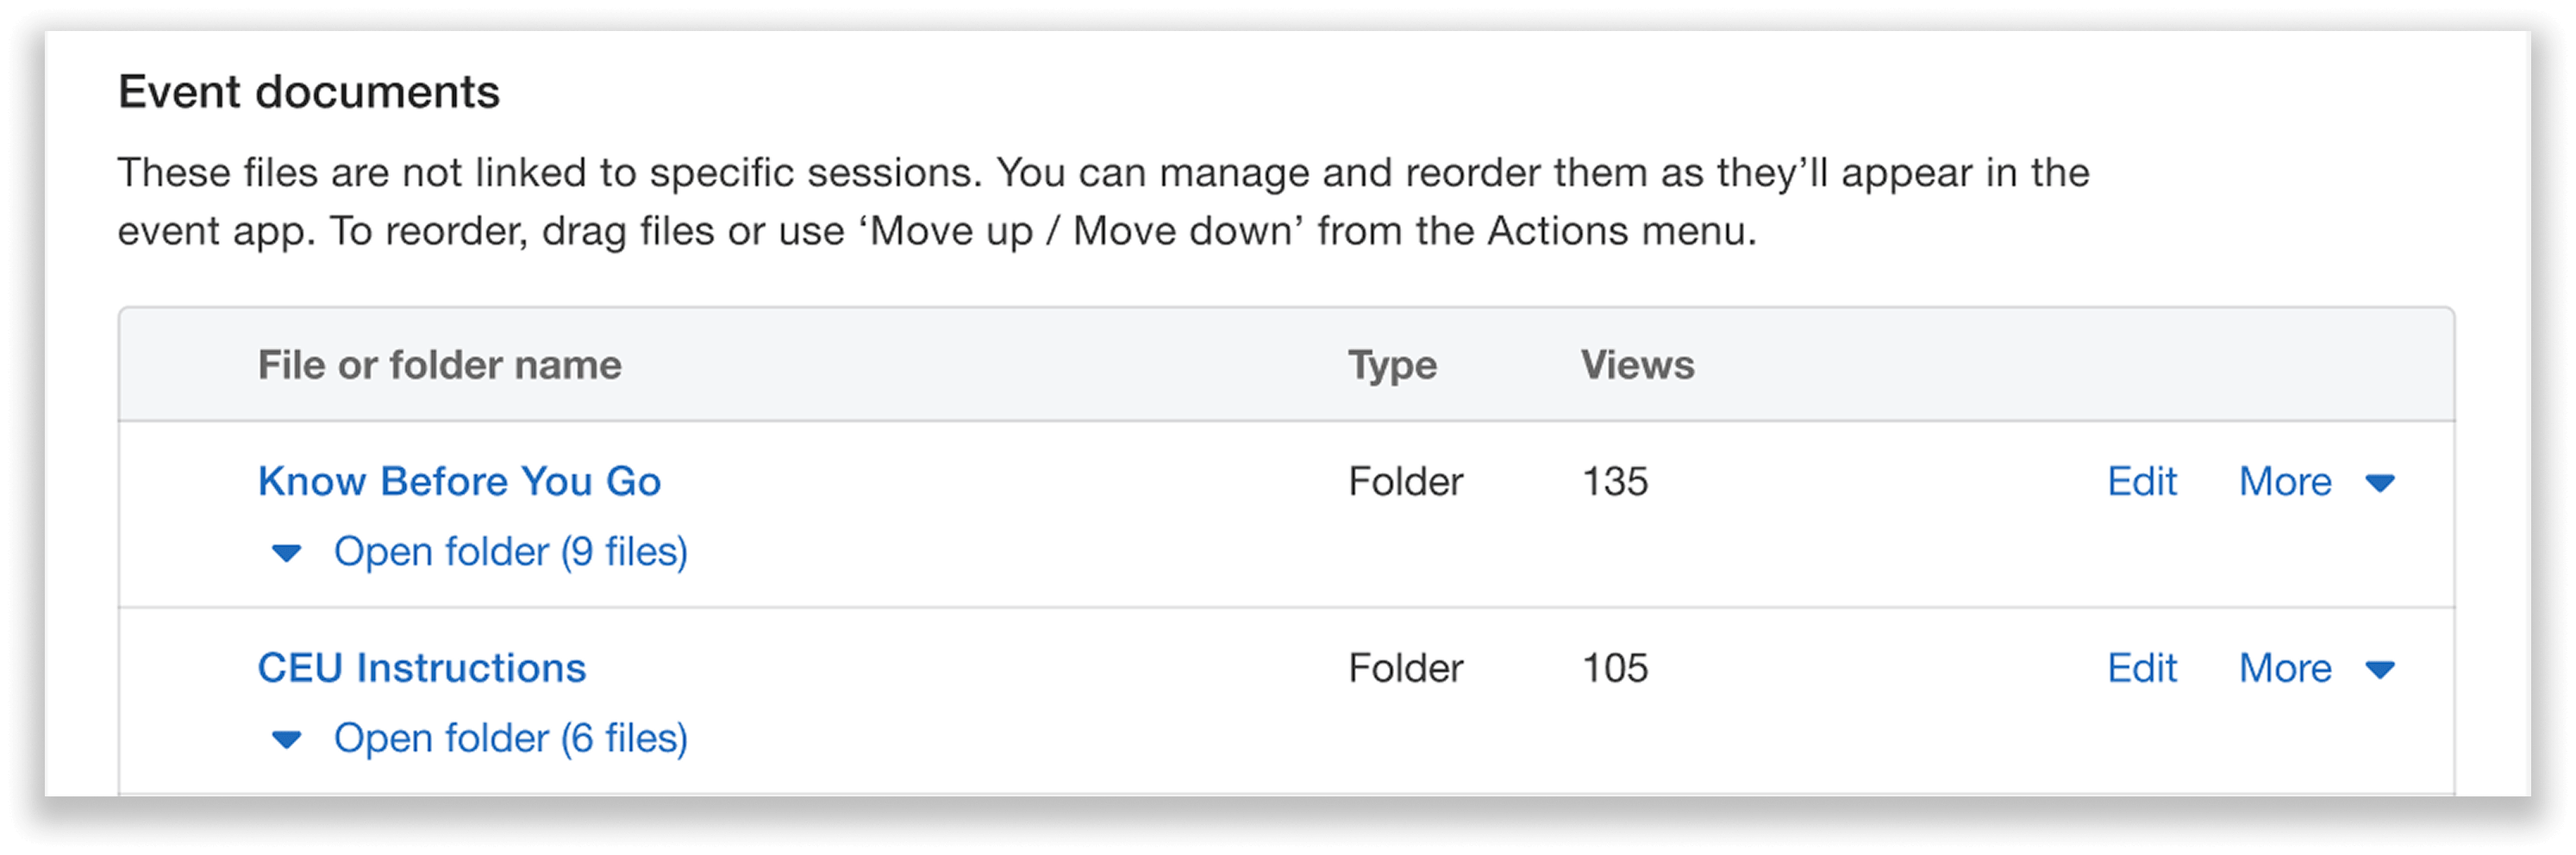Expand the chevron next to 'Open folder (6 files)'
Viewport: 2576px width, 855px height.
coord(287,739)
